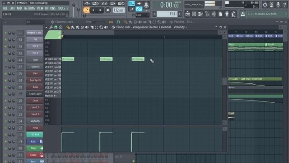289x163 pixels.
Task: Select the Paint brush tool in Piano roll
Action: tap(73, 27)
